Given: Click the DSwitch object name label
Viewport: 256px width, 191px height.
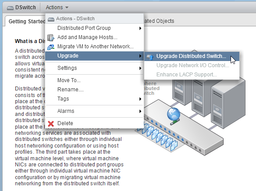Looking at the screenshot, I should tap(25, 7).
